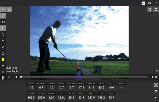Select the CLUB PATH data tile
Viewport: 159px width, 102px height.
[51, 87]
